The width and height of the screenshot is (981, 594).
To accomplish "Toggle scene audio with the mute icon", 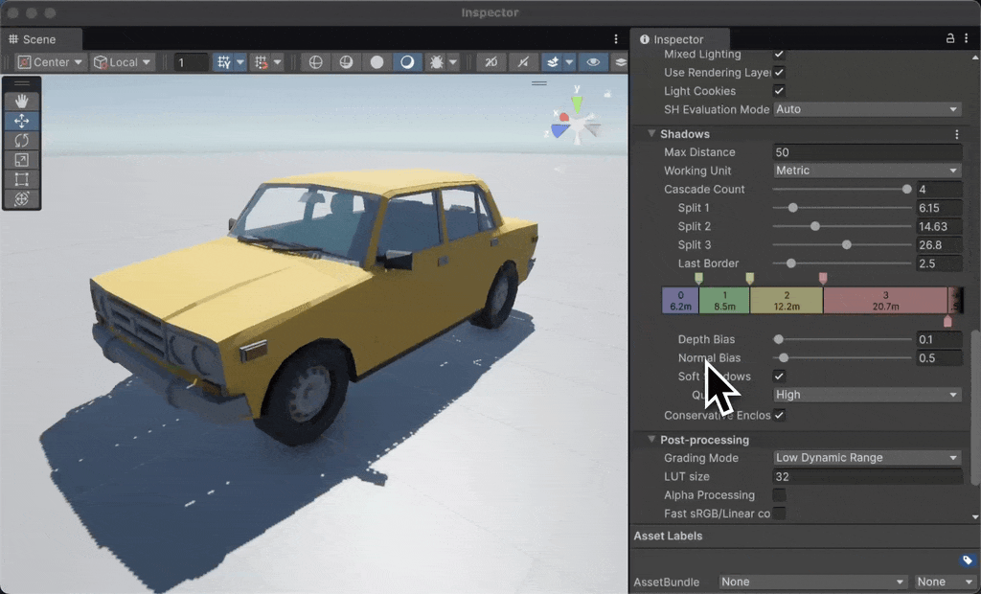I will [521, 61].
